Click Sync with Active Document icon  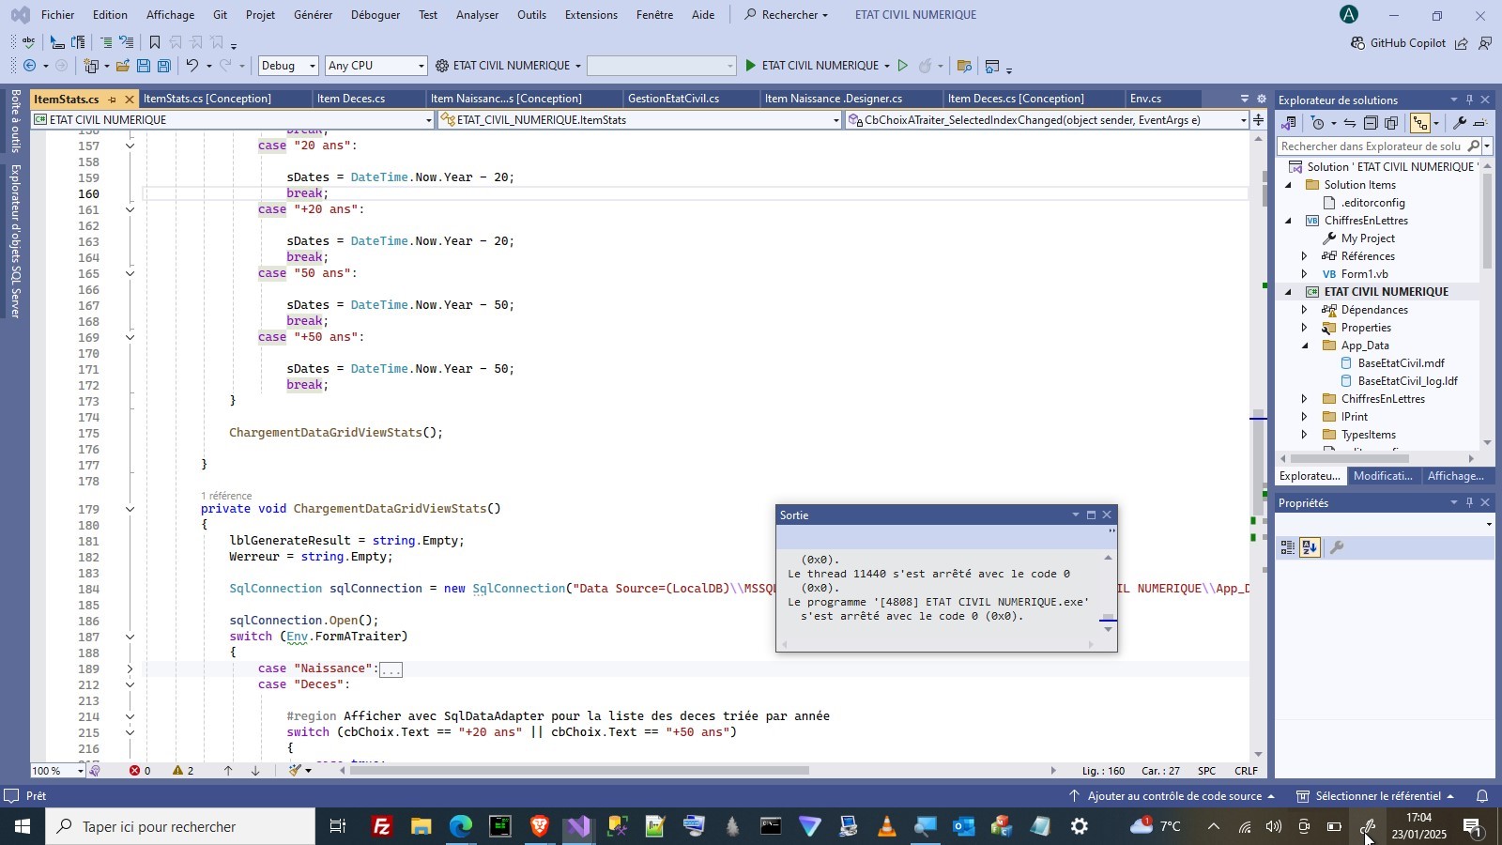coord(1350,123)
